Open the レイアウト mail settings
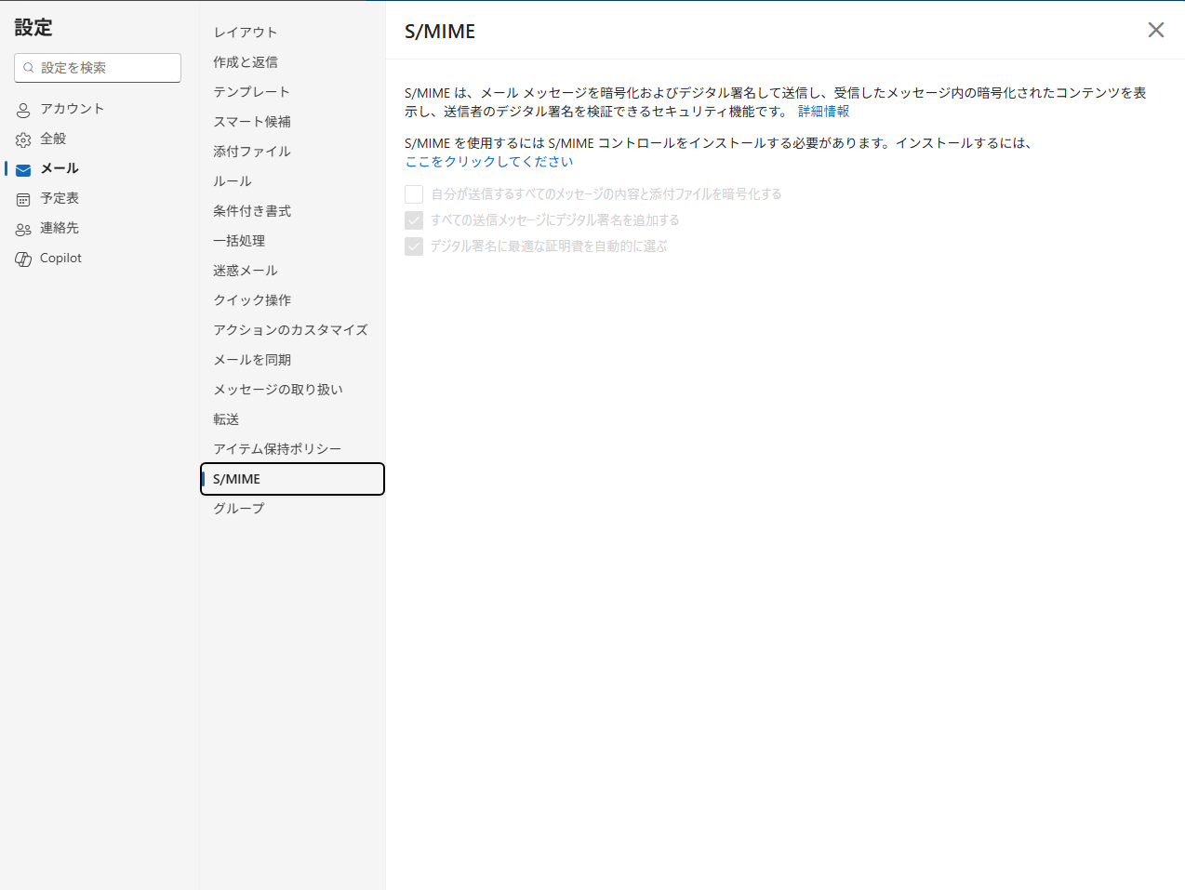 tap(292, 33)
